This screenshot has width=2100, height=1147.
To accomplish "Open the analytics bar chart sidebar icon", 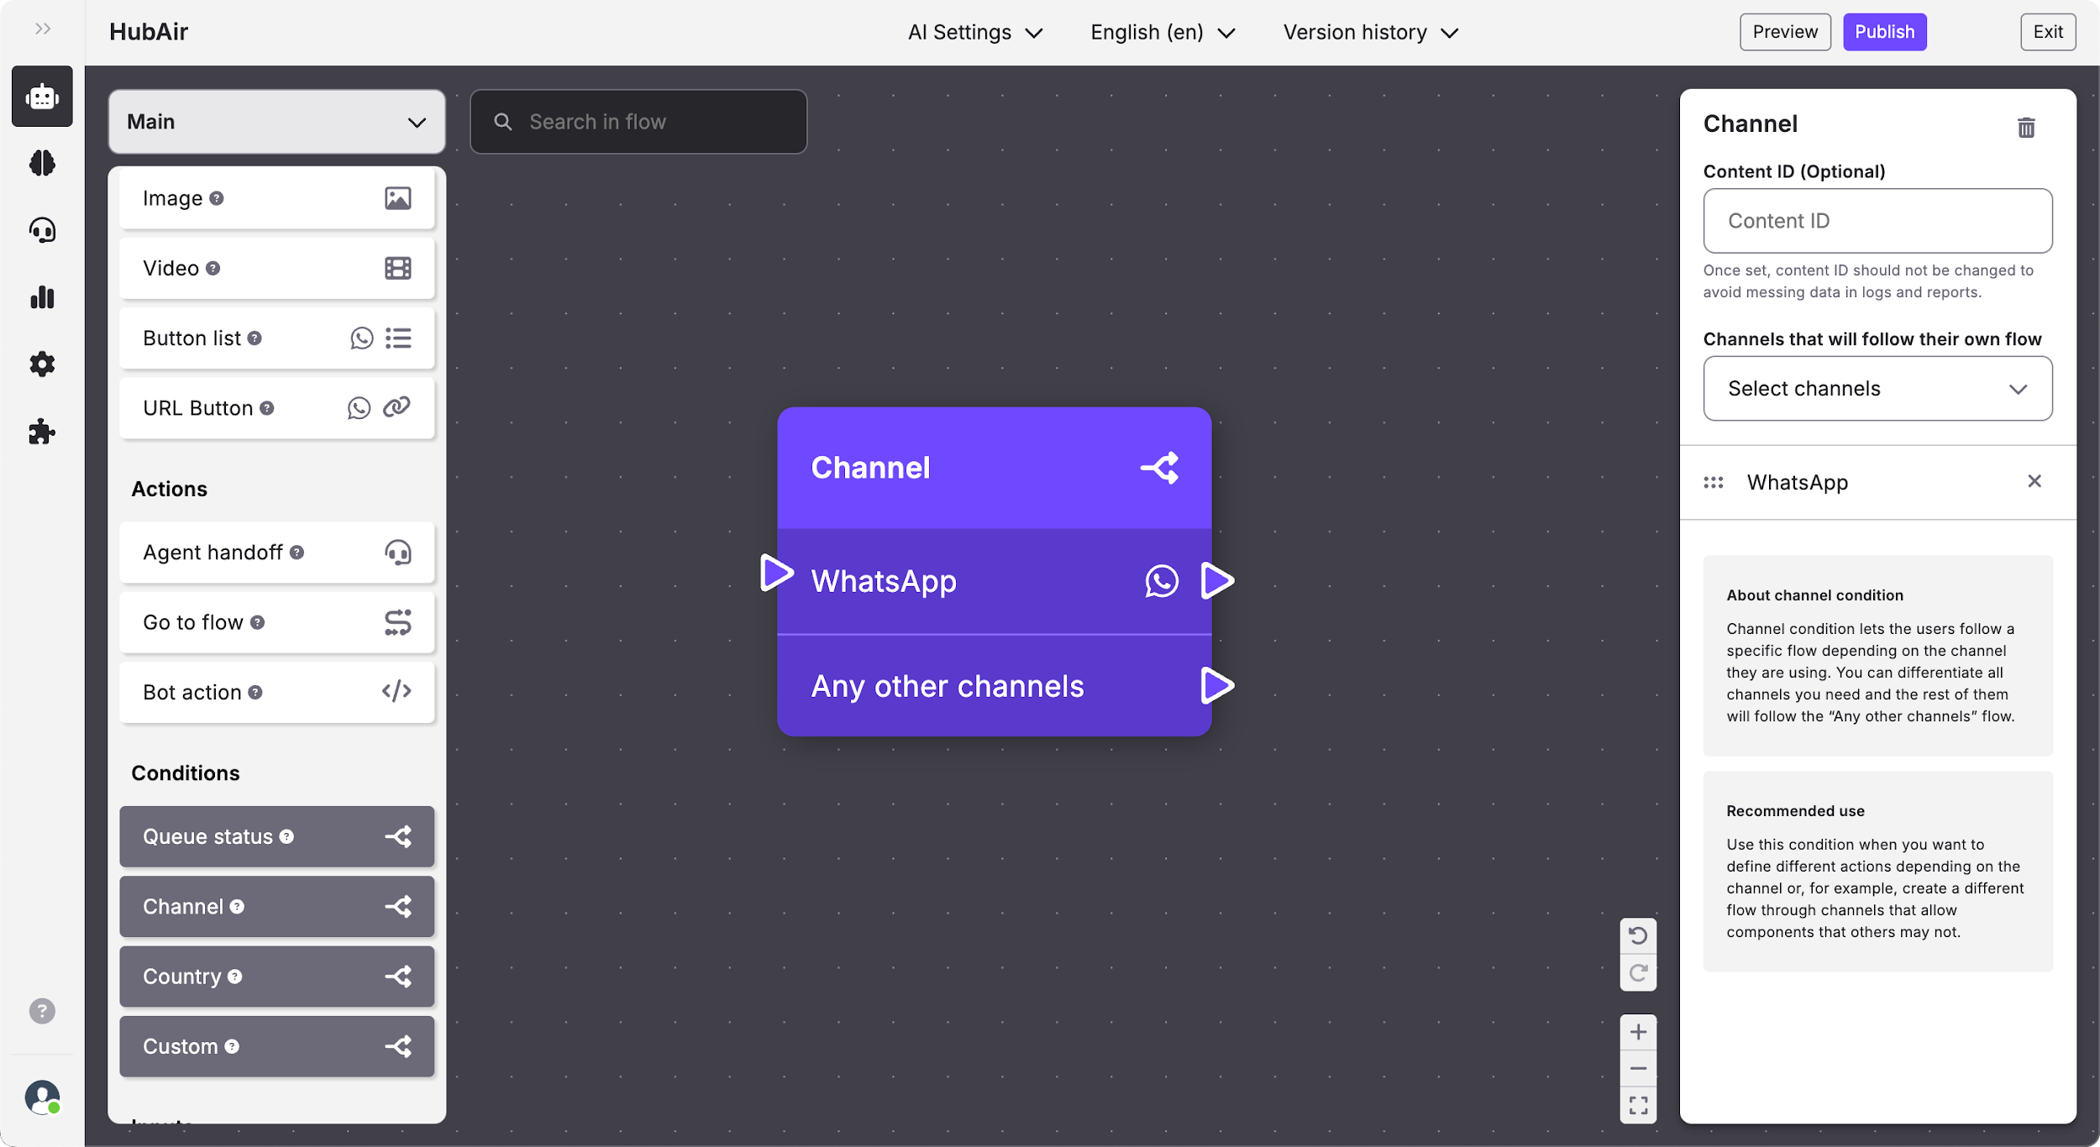I will (x=42, y=297).
